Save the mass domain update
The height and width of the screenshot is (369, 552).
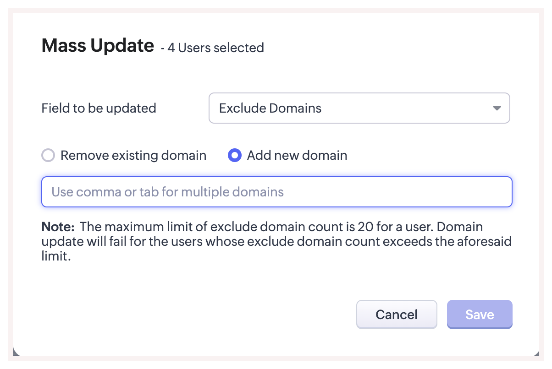479,315
